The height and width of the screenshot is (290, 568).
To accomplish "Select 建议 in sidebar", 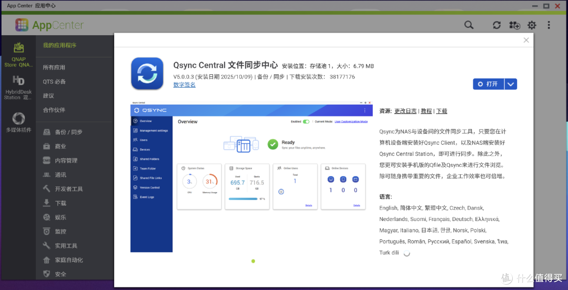I will point(48,96).
